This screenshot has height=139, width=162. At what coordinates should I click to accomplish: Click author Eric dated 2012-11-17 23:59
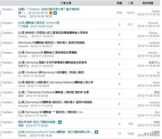tap(21, 116)
